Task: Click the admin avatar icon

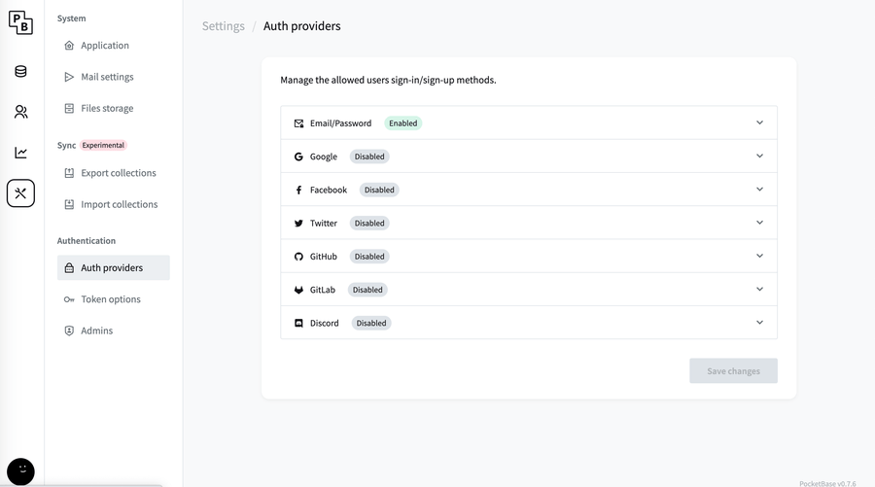Action: (x=20, y=471)
